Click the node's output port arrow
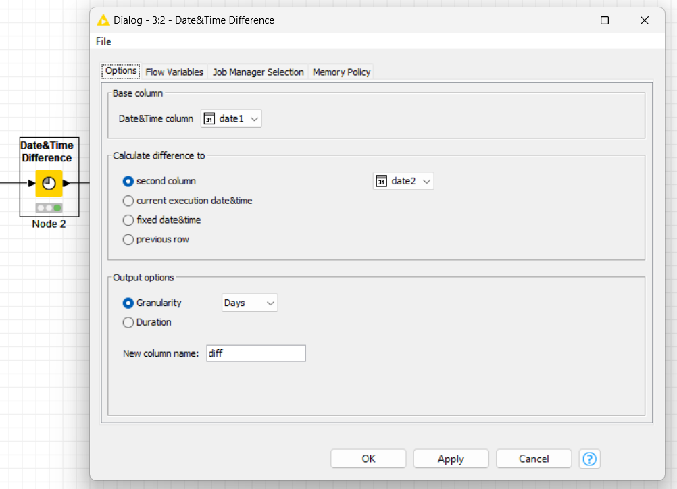The height and width of the screenshot is (489, 677). coord(66,184)
